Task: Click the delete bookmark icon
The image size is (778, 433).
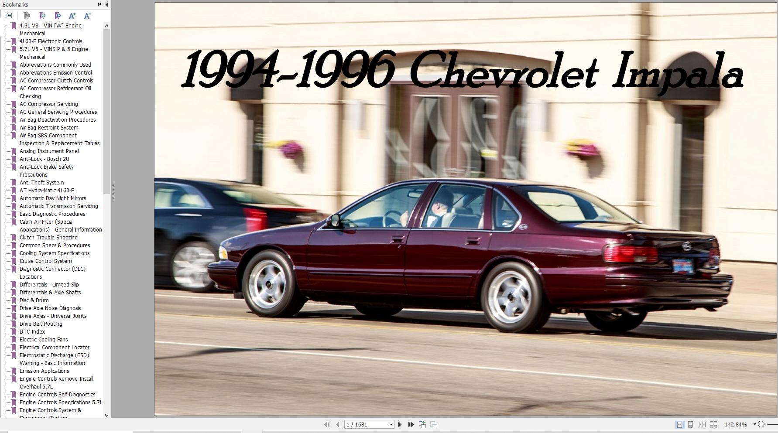Action: [27, 16]
